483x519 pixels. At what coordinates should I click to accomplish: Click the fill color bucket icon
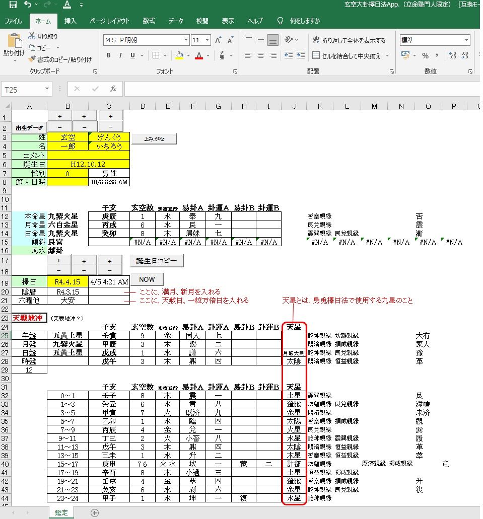tap(179, 55)
